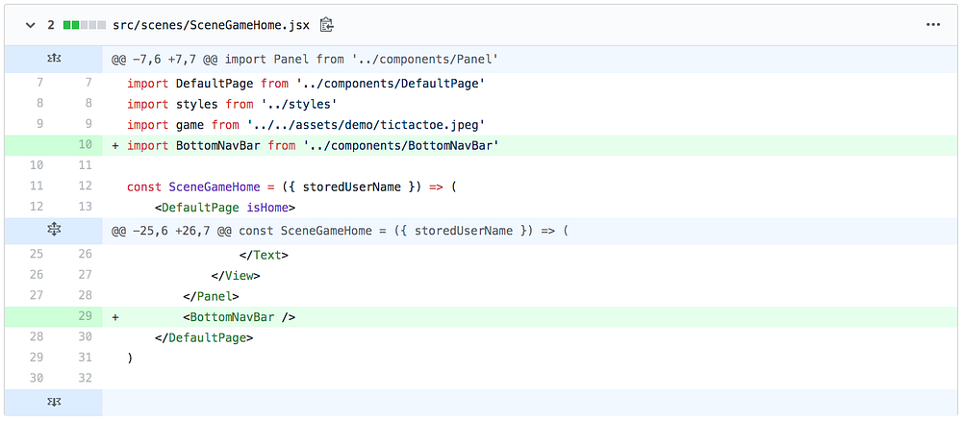Collapse the SceneGameHome.jsx file diff chevron

pos(29,25)
